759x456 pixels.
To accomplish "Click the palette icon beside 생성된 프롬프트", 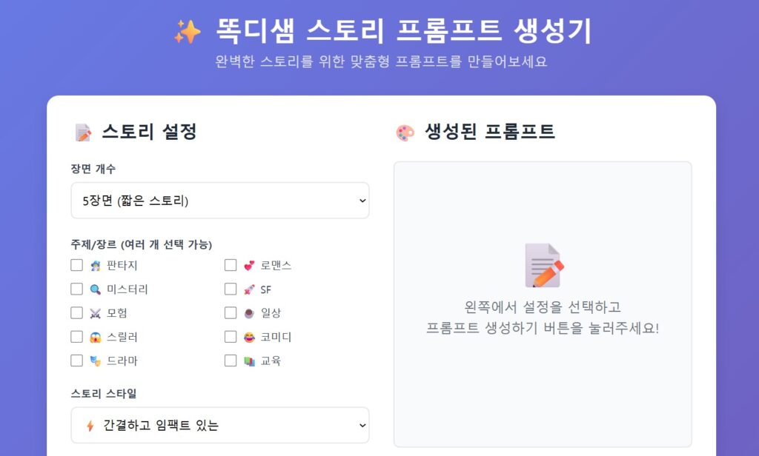I will (405, 133).
